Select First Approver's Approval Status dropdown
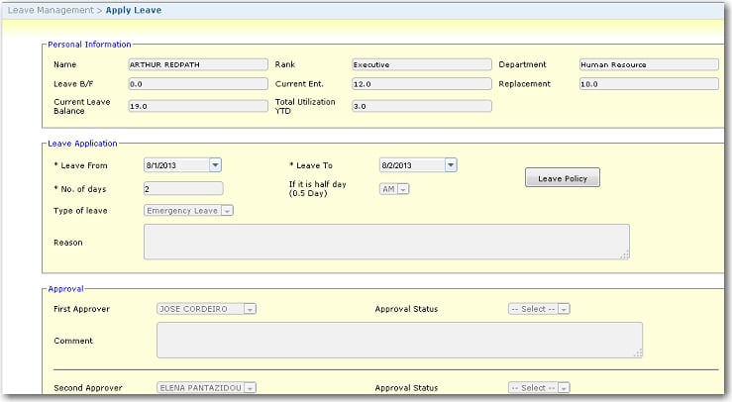 564,309
